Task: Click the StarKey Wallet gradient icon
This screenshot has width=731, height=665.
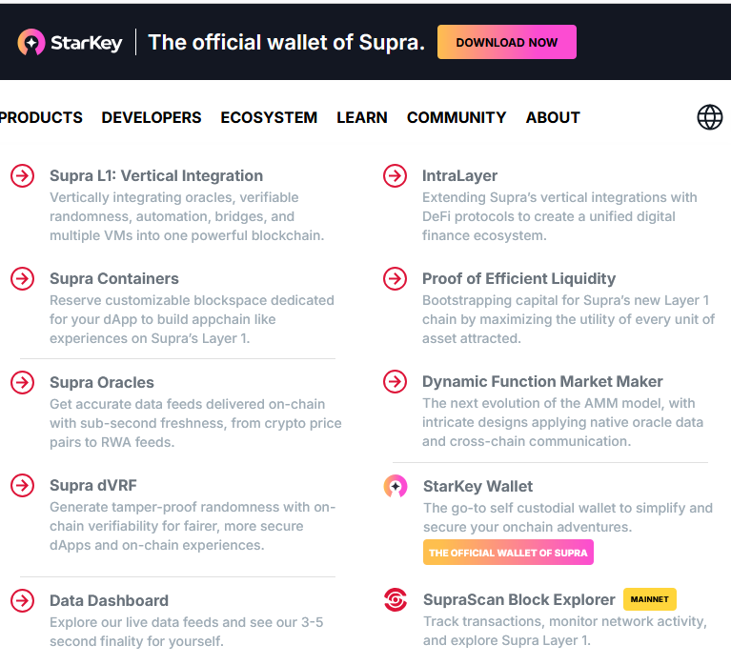Action: [396, 487]
